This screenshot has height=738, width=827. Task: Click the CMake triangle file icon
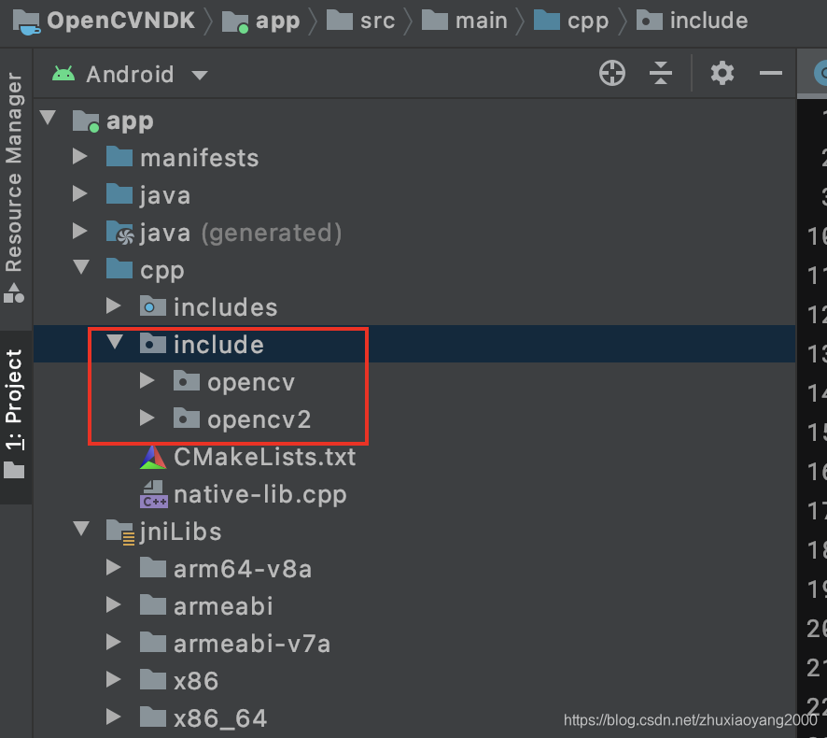point(153,457)
